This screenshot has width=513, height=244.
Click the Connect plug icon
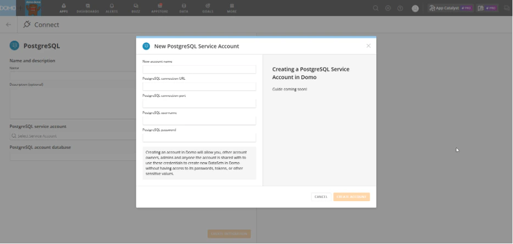pos(27,24)
